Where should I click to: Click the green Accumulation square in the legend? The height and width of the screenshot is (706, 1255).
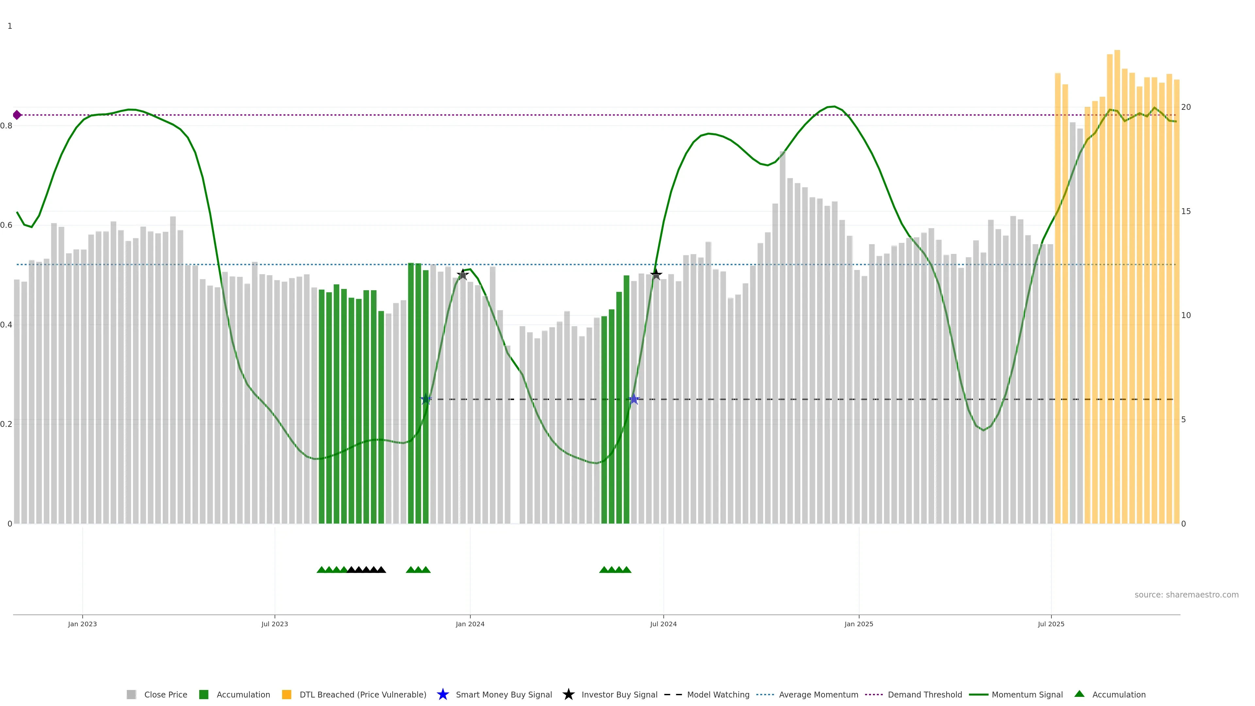[204, 694]
